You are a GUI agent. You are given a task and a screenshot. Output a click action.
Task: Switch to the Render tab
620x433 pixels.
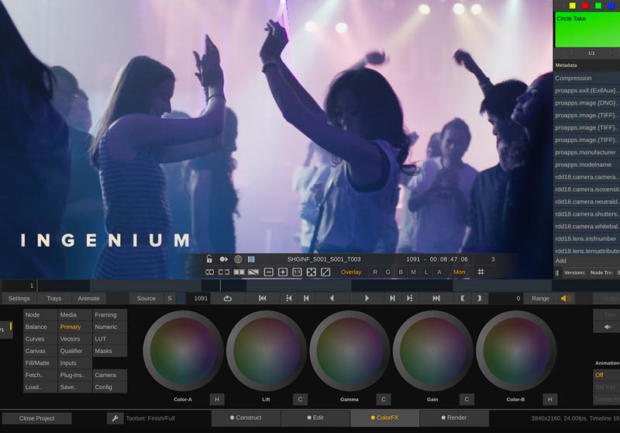[x=453, y=418]
